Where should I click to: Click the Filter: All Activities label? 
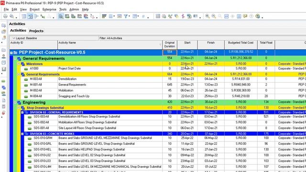110,38
